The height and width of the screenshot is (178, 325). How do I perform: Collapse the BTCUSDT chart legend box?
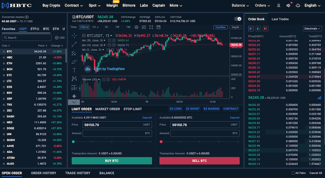(84, 36)
